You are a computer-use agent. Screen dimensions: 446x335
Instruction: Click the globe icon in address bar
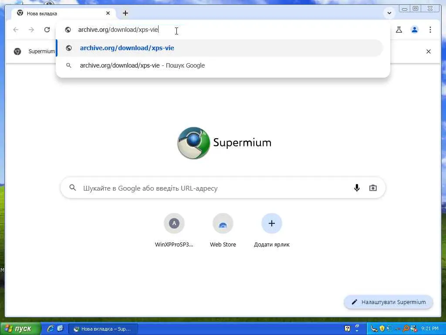click(68, 30)
